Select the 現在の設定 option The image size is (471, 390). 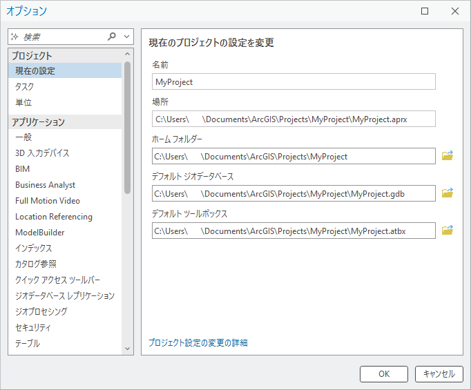35,70
